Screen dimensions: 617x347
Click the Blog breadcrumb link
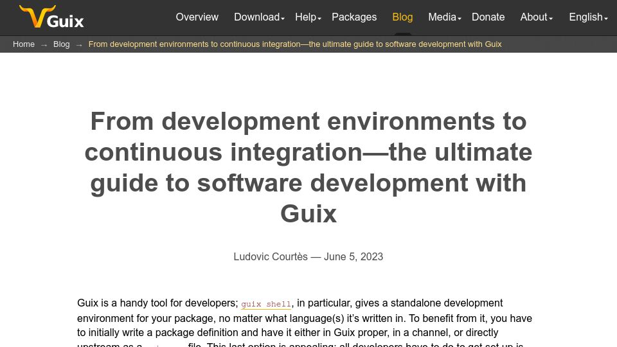click(62, 44)
